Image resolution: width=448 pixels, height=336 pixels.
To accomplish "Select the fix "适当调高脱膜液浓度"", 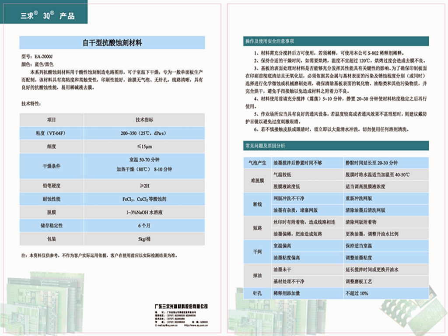I will tap(365, 186).
